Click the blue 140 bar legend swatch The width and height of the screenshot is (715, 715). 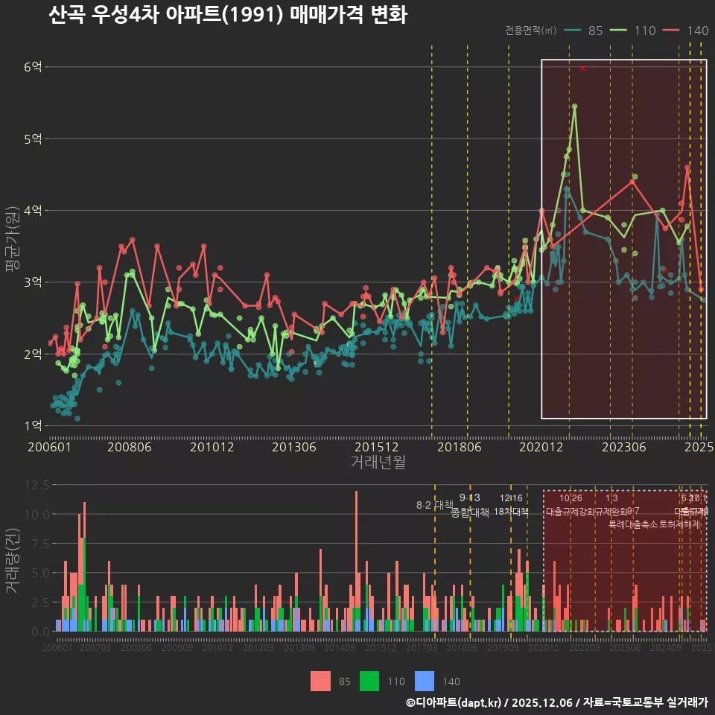click(425, 681)
